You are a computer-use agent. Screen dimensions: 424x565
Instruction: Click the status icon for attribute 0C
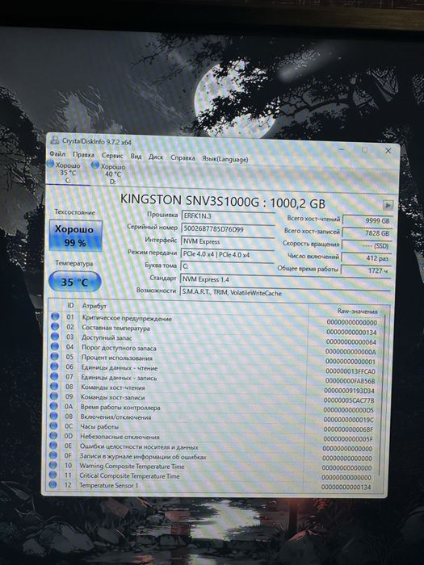53,425
